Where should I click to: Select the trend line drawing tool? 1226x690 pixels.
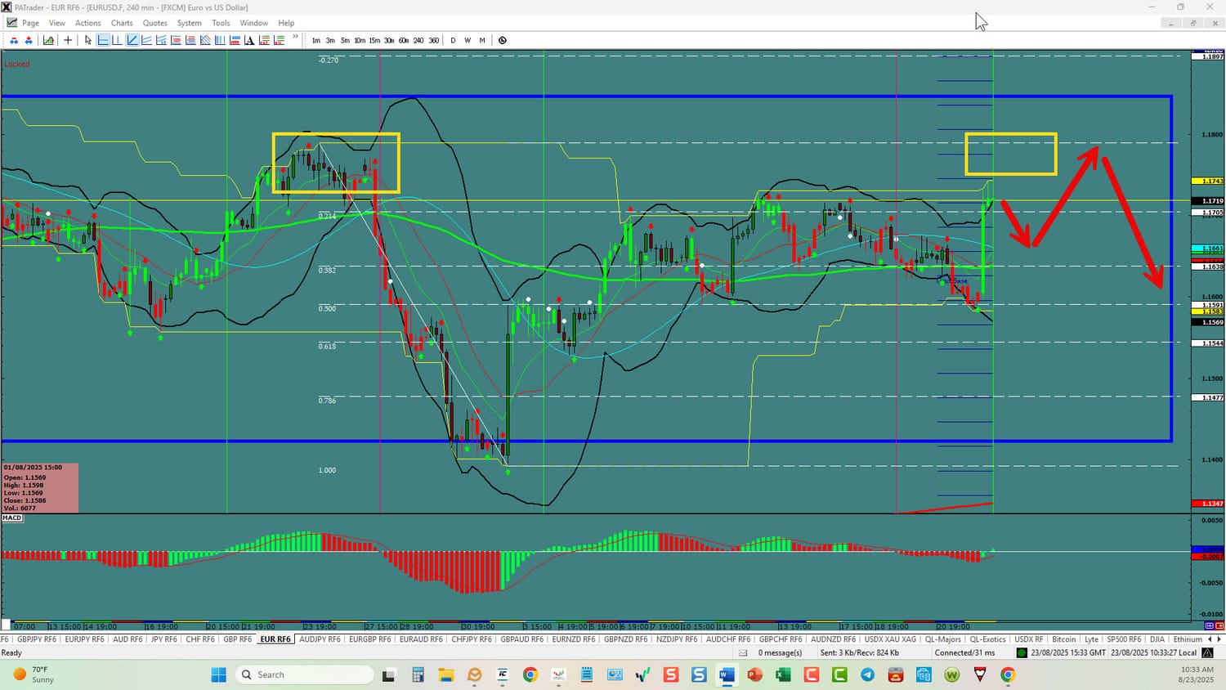(132, 40)
